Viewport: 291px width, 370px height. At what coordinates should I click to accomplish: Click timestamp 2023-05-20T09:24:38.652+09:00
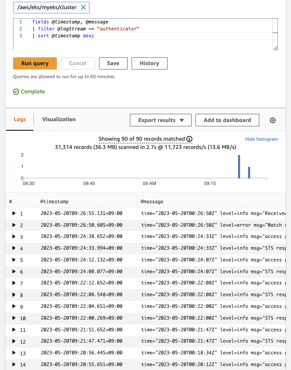pos(82,236)
